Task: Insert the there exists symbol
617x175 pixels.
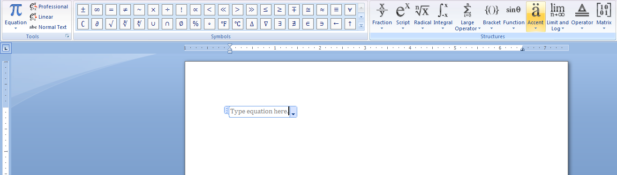Action: coord(280,24)
